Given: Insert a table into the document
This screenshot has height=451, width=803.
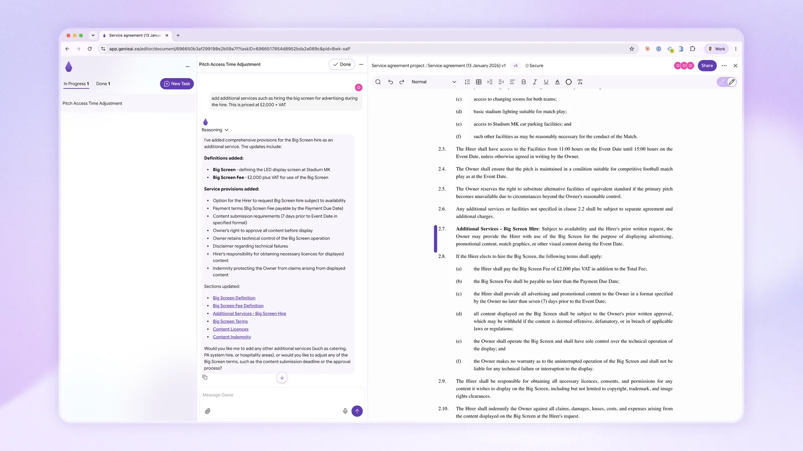Looking at the screenshot, I should [478, 82].
